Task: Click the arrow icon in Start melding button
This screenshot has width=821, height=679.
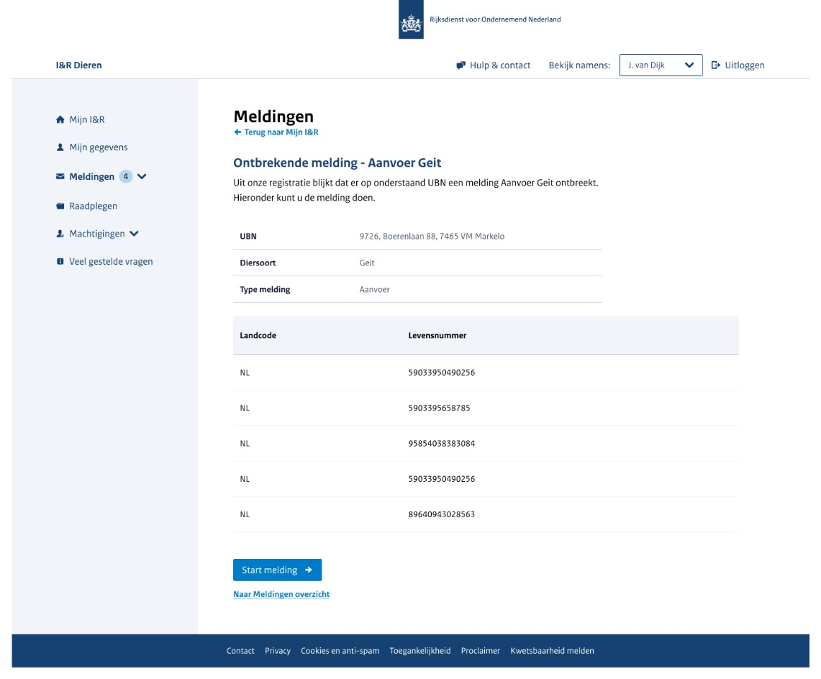Action: 309,570
